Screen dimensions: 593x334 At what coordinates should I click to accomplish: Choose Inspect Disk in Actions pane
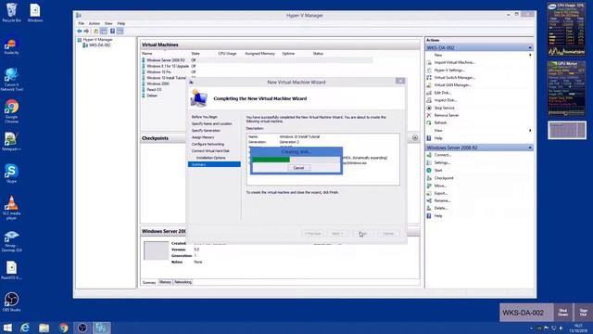pyautogui.click(x=445, y=100)
